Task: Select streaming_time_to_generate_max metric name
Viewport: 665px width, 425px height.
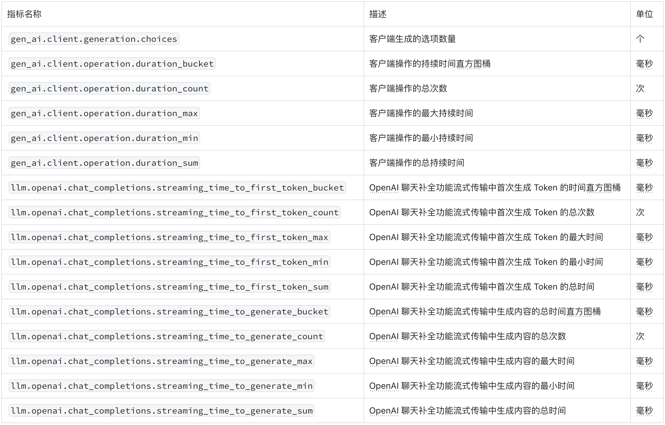Action: 162,361
